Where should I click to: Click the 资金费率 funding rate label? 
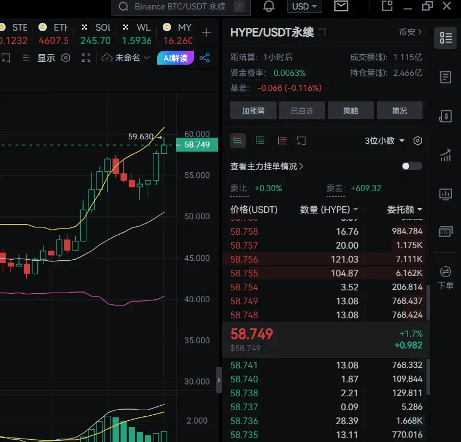(x=248, y=72)
